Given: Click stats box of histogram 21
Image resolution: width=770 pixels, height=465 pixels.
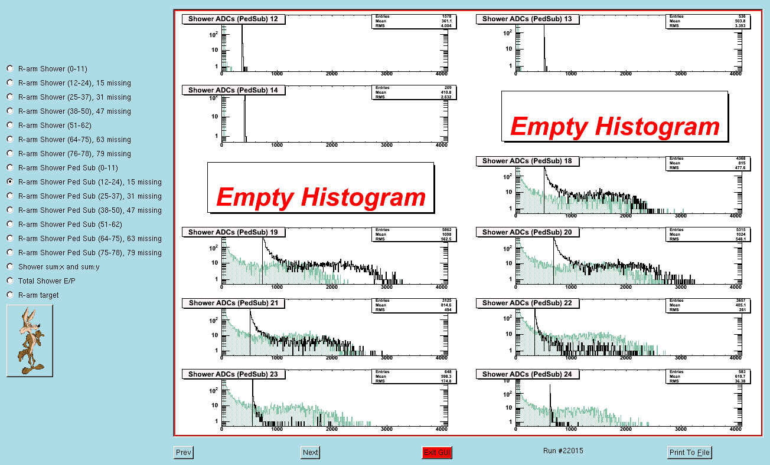Looking at the screenshot, I should pyautogui.click(x=414, y=305).
